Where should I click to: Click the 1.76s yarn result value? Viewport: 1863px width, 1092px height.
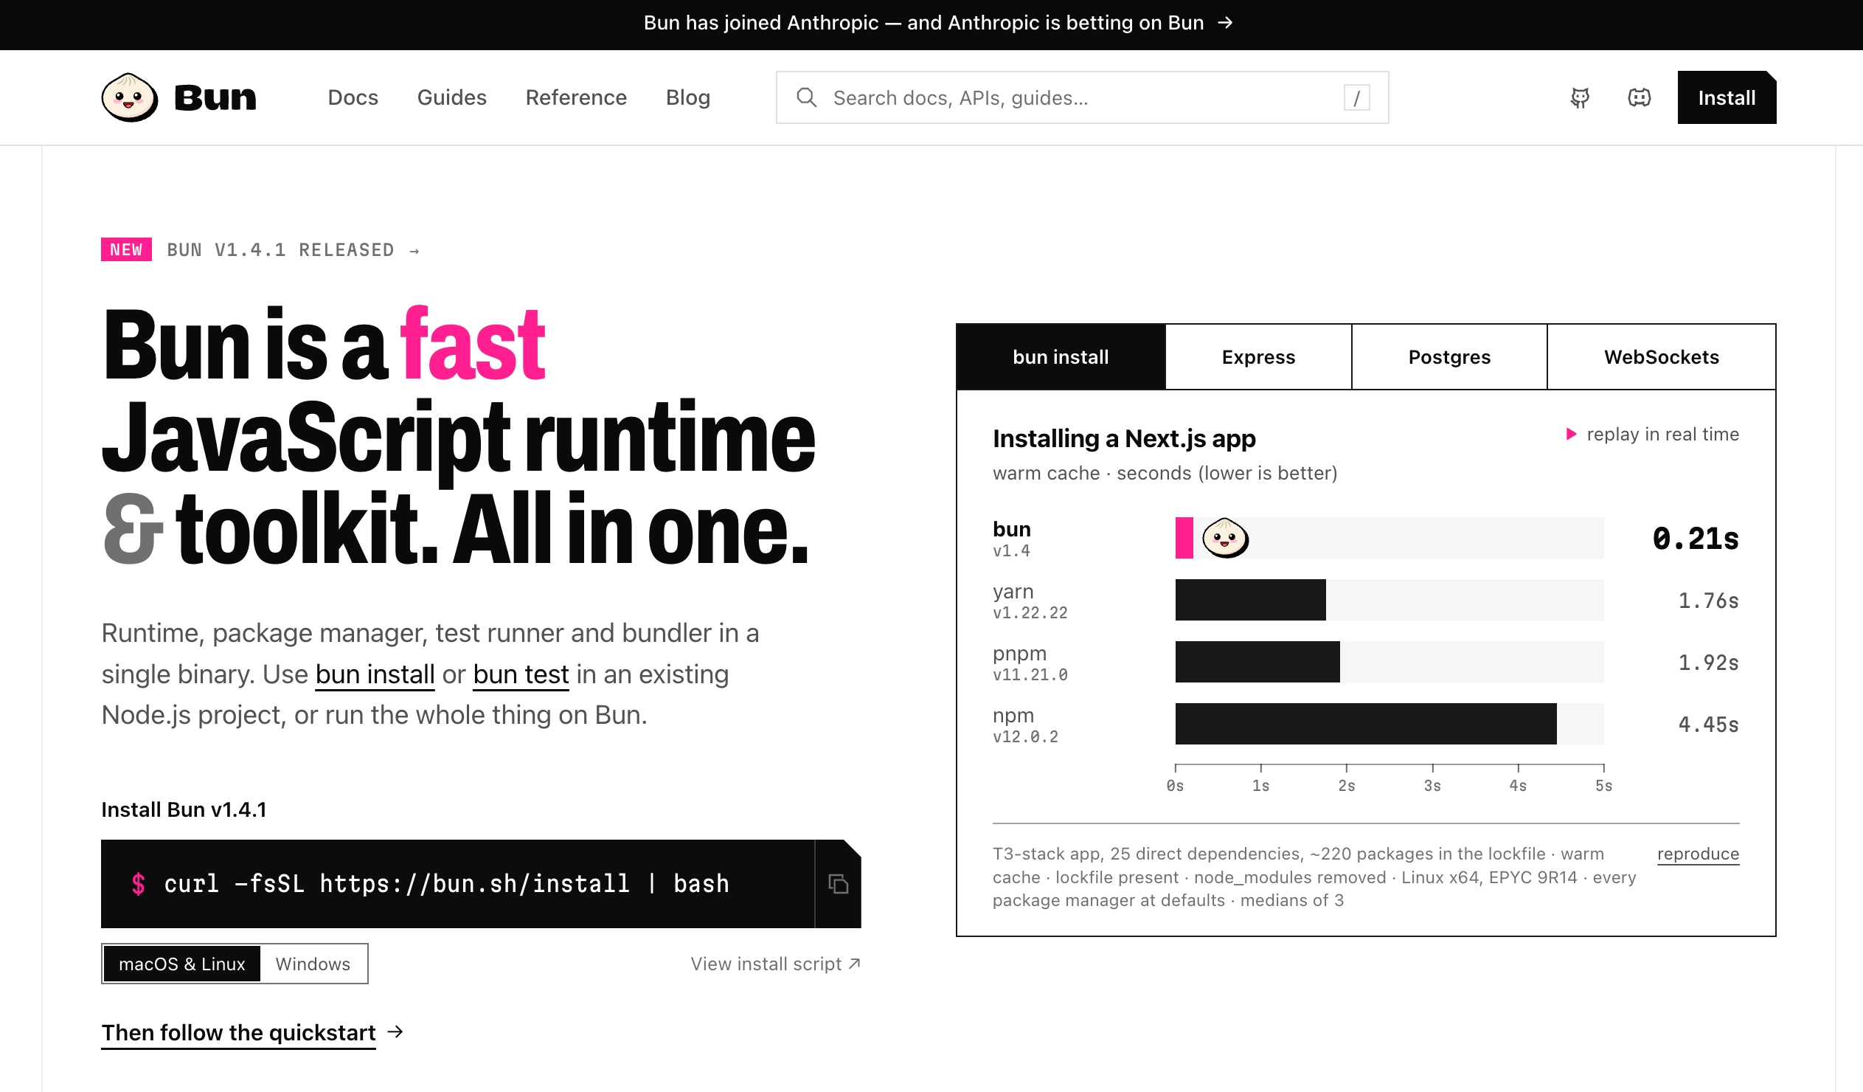pos(1708,600)
